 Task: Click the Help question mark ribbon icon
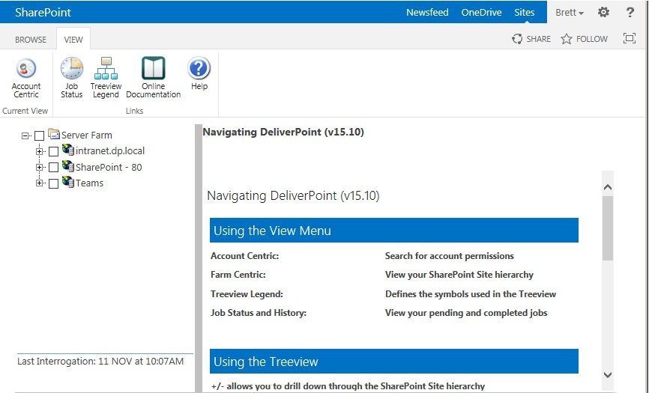click(x=199, y=68)
